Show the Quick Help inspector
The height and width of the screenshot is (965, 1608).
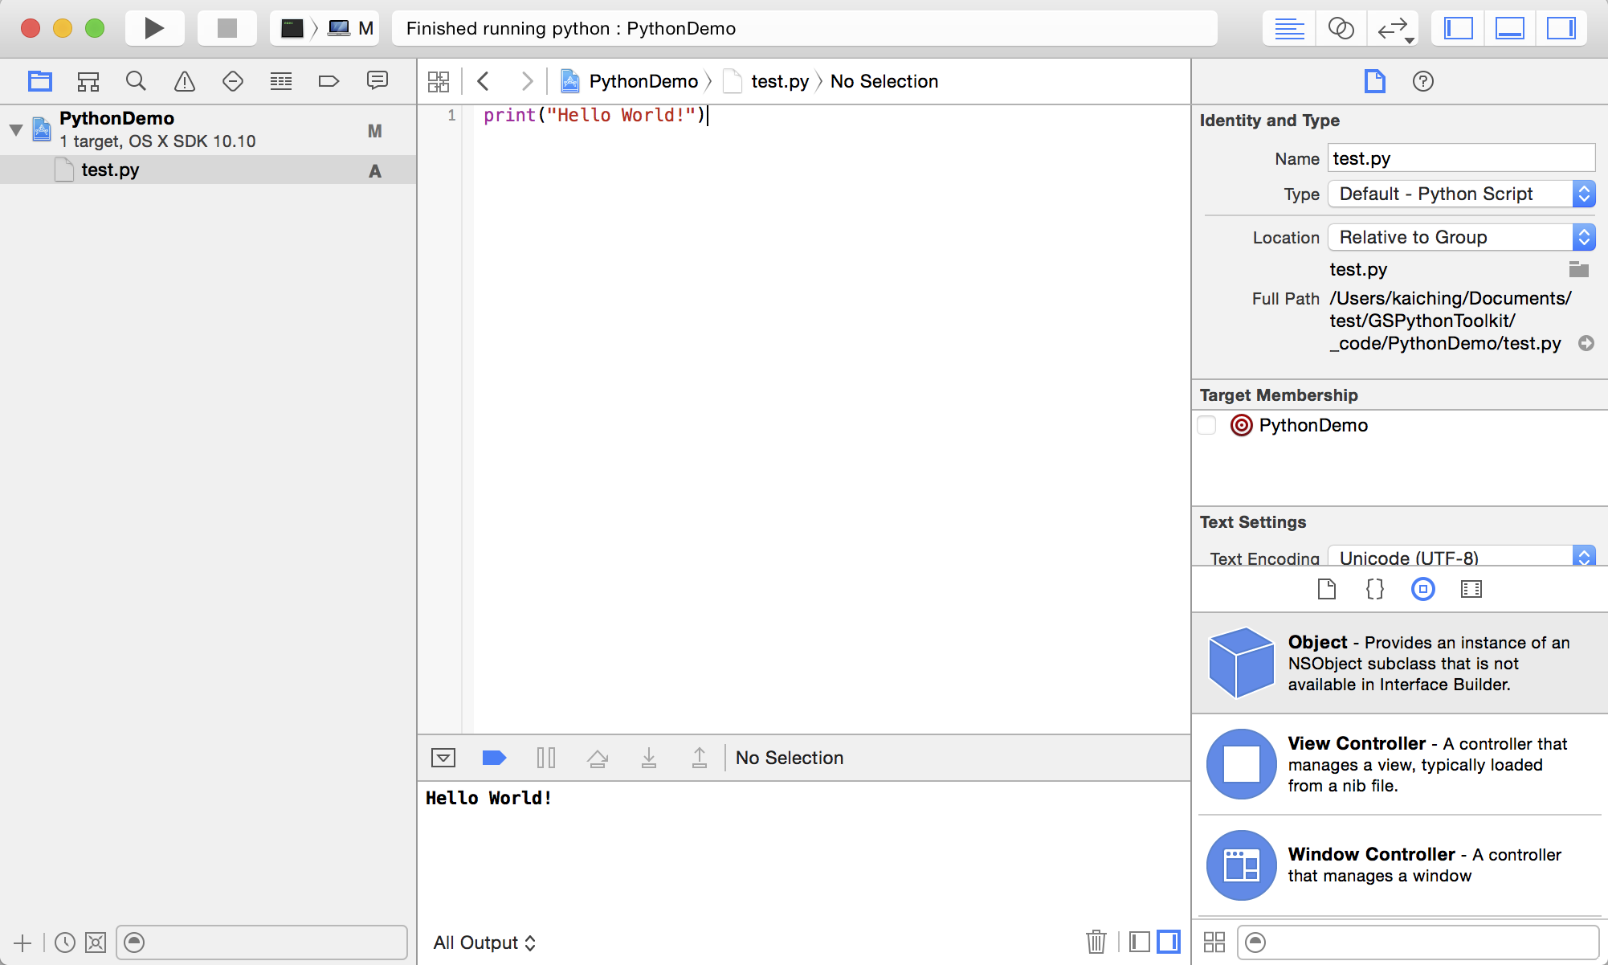pos(1422,81)
